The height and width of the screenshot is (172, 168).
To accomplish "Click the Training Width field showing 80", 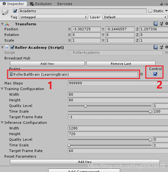I will click(x=118, y=94).
